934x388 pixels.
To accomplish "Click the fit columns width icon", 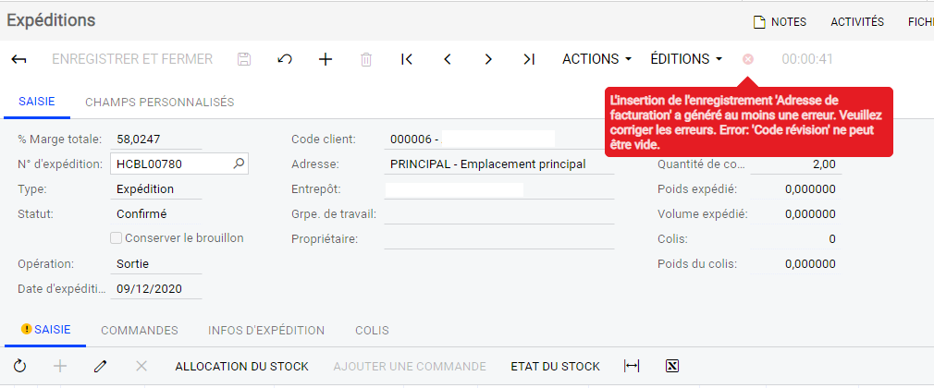I will click(632, 366).
